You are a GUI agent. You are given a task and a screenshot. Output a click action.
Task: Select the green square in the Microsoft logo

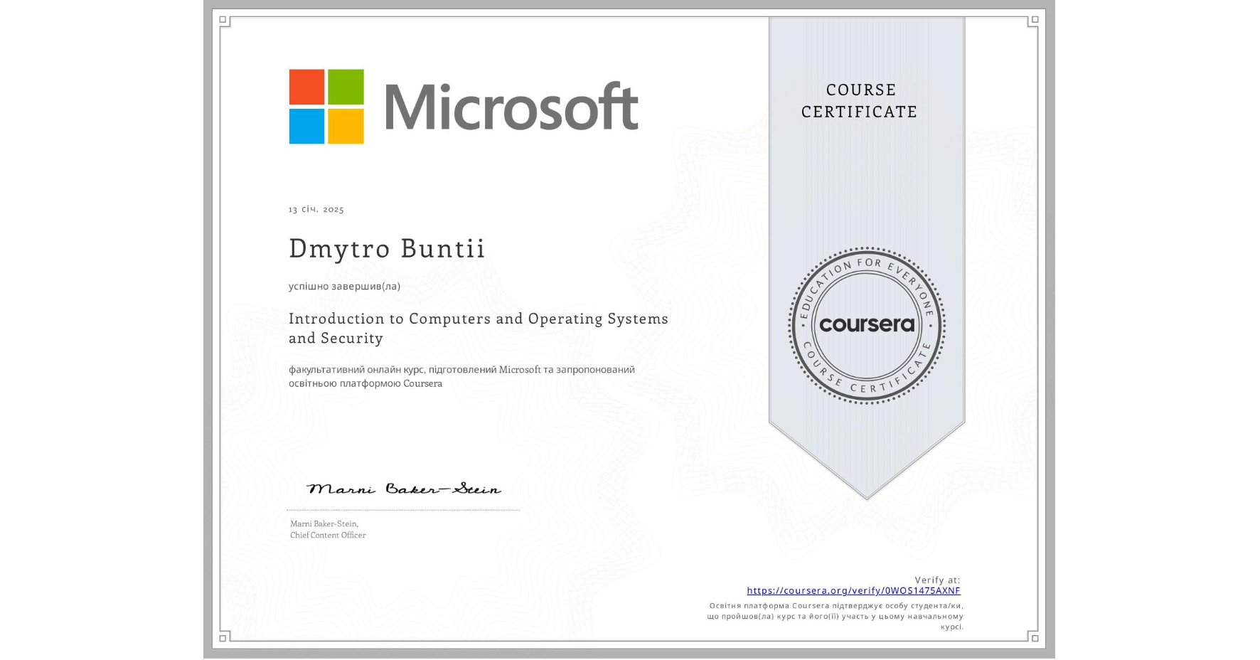tap(346, 87)
